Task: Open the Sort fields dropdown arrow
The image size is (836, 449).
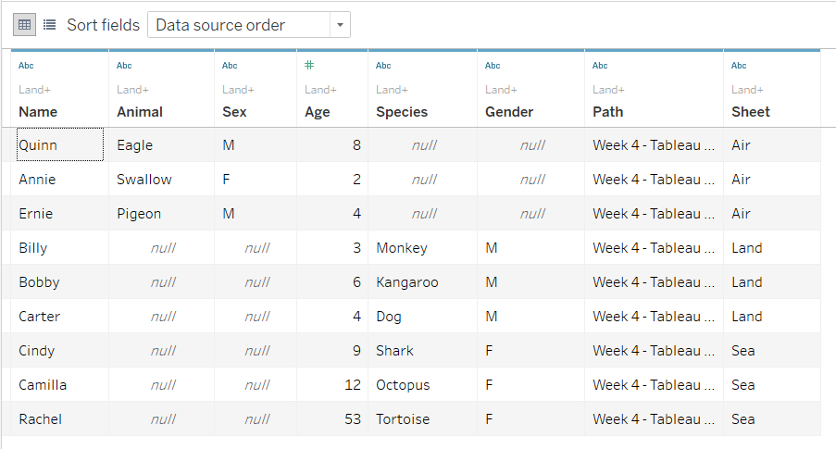Action: pyautogui.click(x=341, y=25)
